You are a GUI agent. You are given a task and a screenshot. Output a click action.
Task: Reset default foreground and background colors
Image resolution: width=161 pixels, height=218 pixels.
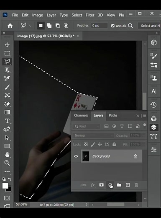(x=4, y=179)
